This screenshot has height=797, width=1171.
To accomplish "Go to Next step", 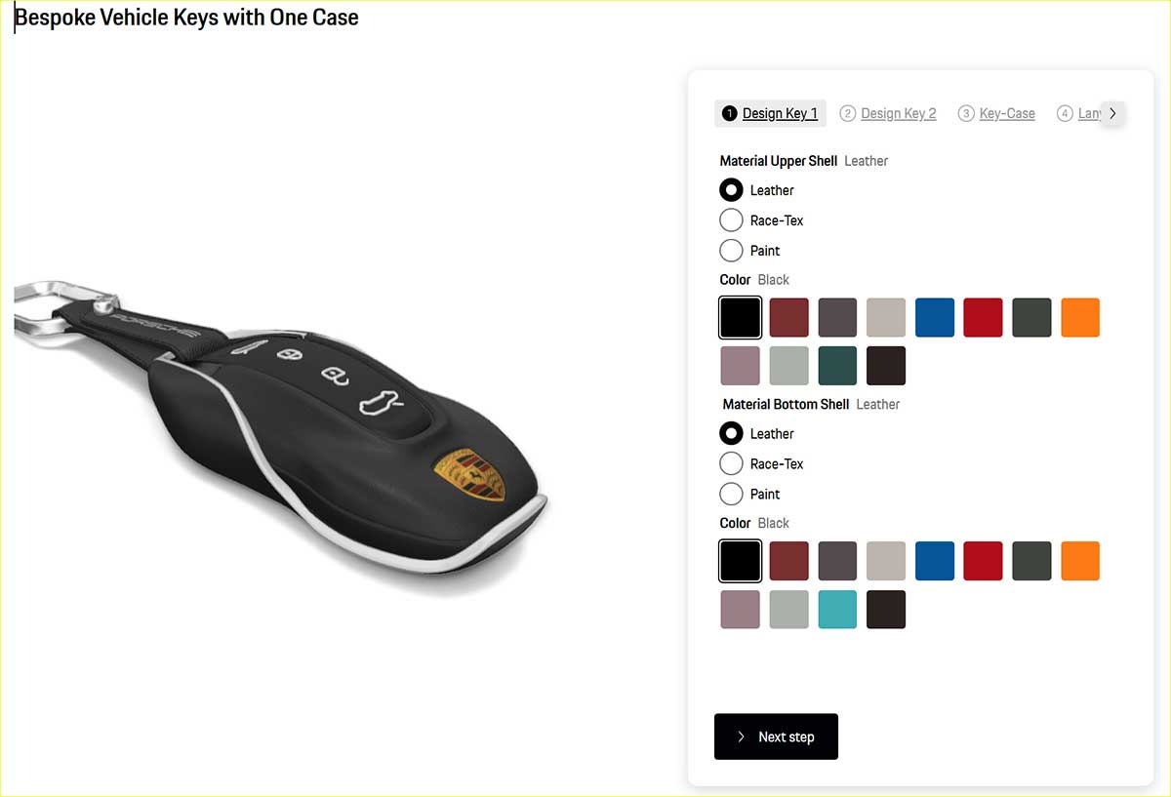I will 776,737.
